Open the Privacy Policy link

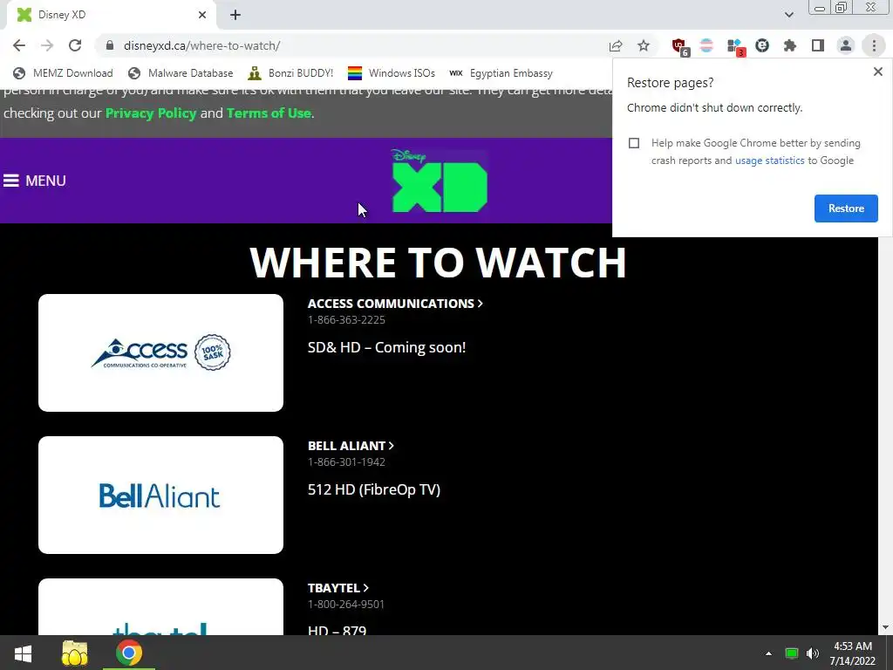(151, 113)
